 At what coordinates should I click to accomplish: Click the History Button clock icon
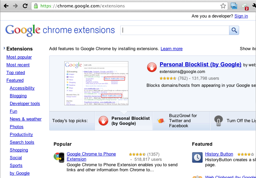[x=197, y=157]
